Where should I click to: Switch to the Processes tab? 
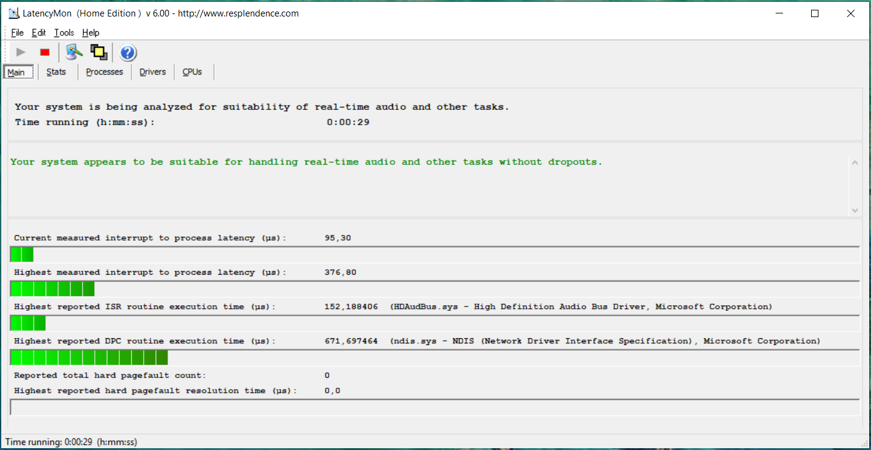(105, 72)
